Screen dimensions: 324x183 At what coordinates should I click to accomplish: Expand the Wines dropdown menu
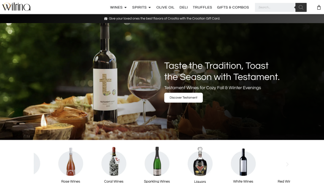[118, 8]
